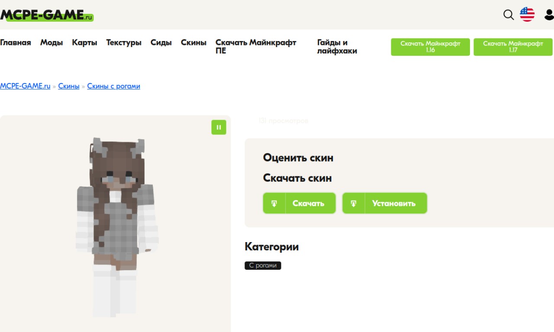Viewport: 554px width, 332px height.
Task: Open the Текстуры menu item
Action: (x=124, y=42)
